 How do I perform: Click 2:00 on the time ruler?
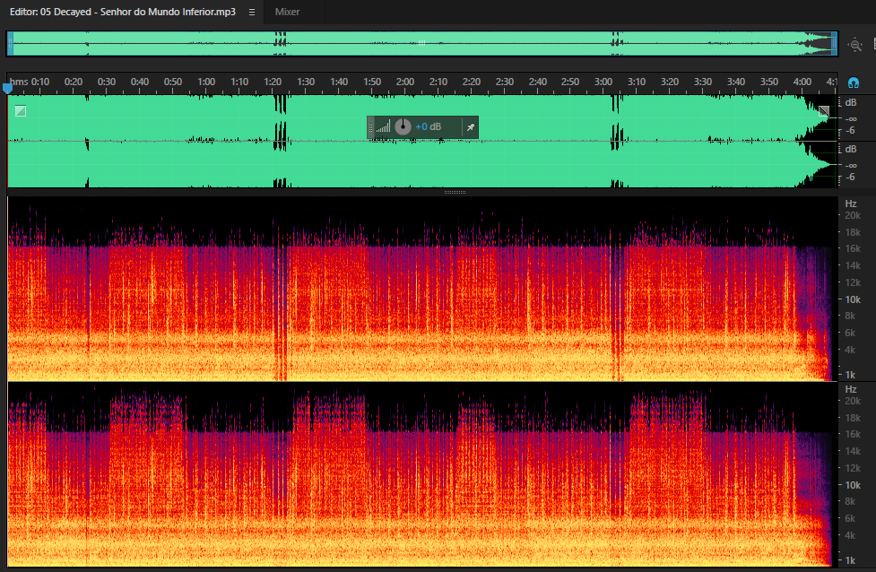(405, 82)
